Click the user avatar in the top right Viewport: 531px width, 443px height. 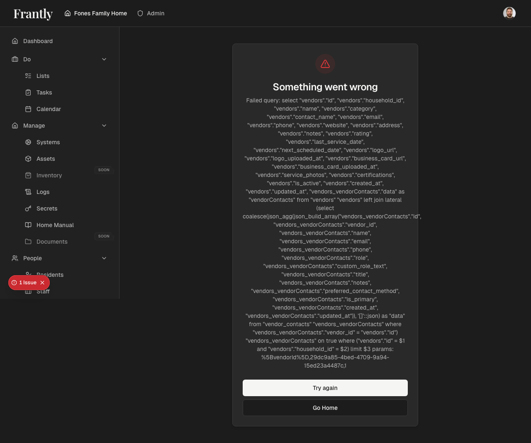coord(509,13)
